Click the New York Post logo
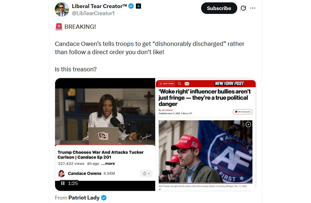The height and width of the screenshot is (203, 311). (x=229, y=84)
